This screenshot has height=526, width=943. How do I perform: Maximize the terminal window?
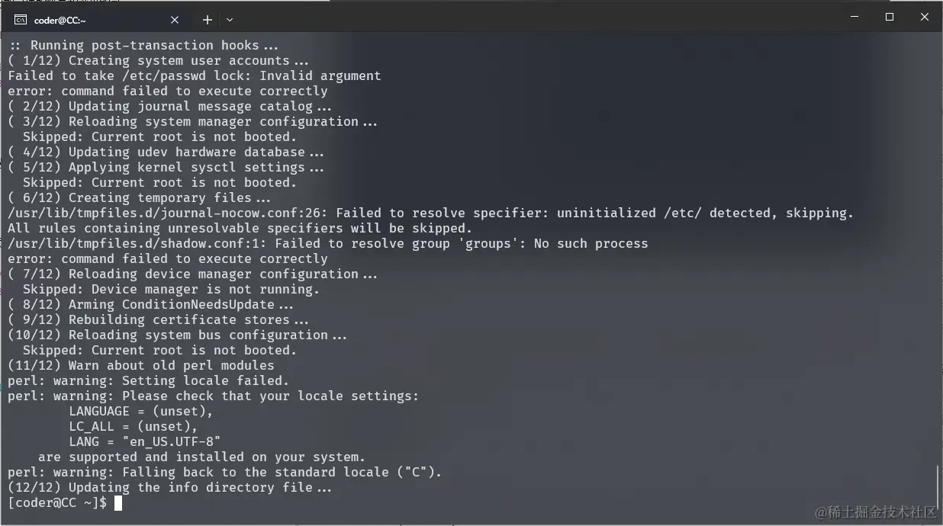[889, 17]
